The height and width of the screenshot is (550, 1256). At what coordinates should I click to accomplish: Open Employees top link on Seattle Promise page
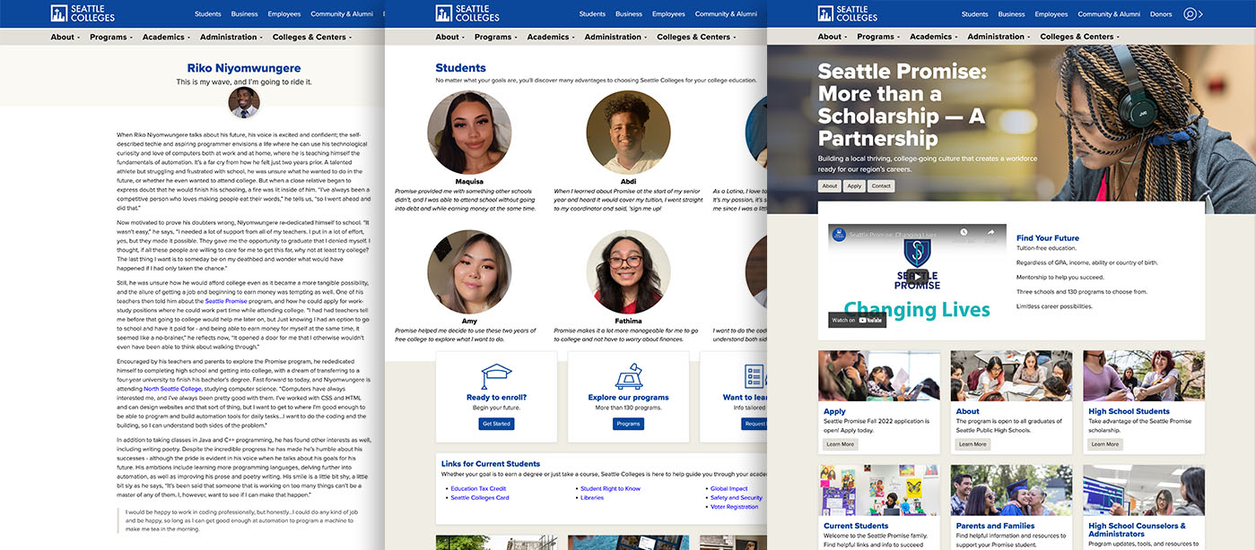1051,14
